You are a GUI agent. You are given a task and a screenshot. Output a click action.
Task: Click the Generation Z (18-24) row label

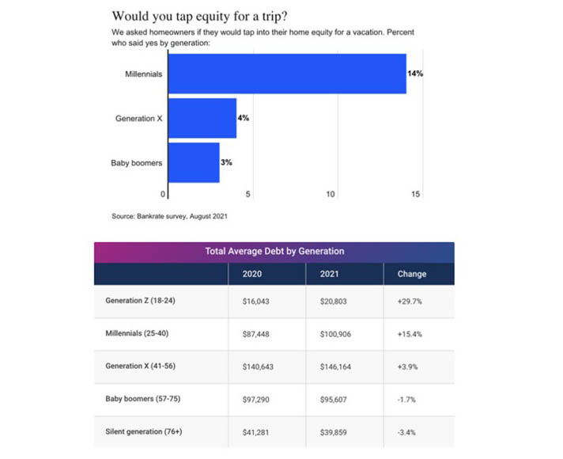point(142,301)
